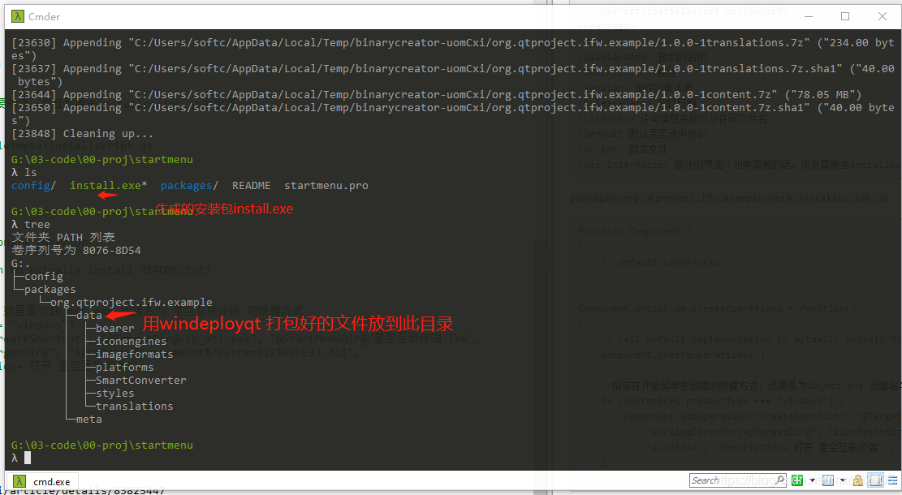Click 'startmenu.pro' in the ls output
The height and width of the screenshot is (495, 902).
[x=326, y=186]
